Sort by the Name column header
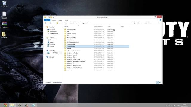The height and width of the screenshot is (107, 191). 66,26
